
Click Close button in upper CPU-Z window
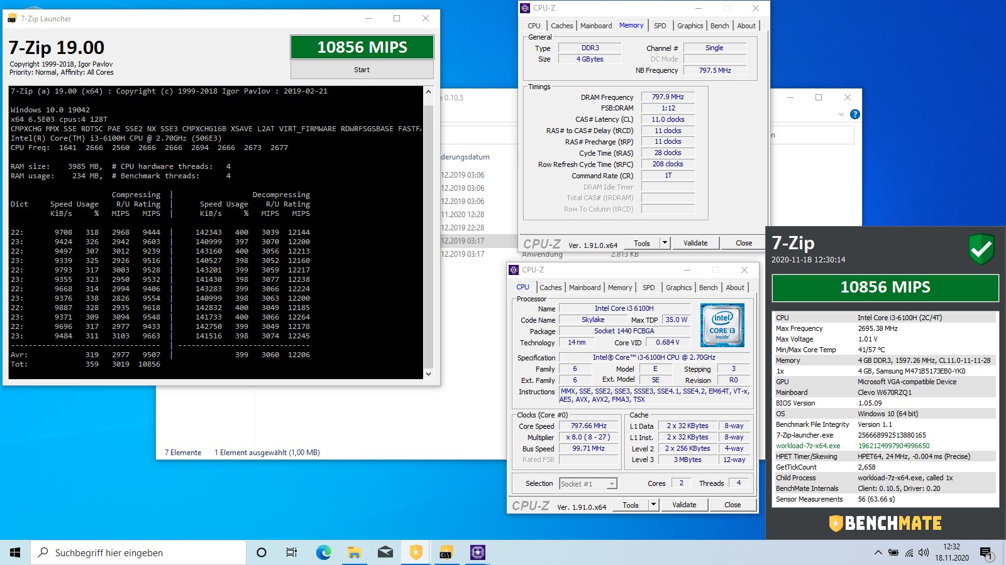(744, 243)
